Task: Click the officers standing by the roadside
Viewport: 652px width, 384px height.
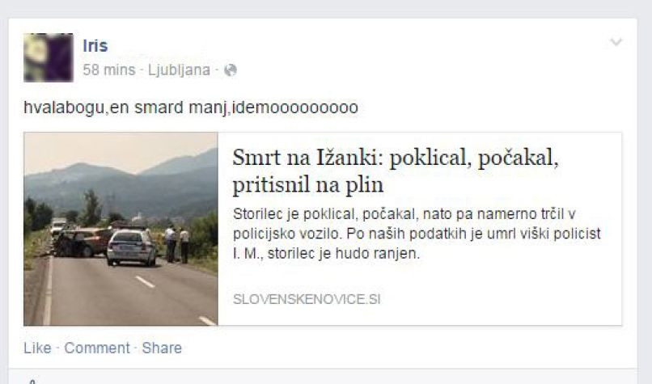Action: (x=176, y=244)
